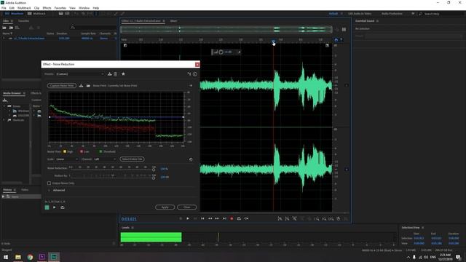Toggle the Low noise floor display
466x262 pixels.
81,151
